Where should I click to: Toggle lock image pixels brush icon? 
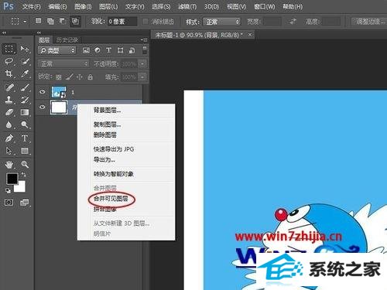tap(69, 77)
